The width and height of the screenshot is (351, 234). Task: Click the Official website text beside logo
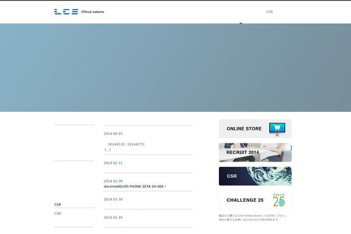pyautogui.click(x=92, y=12)
